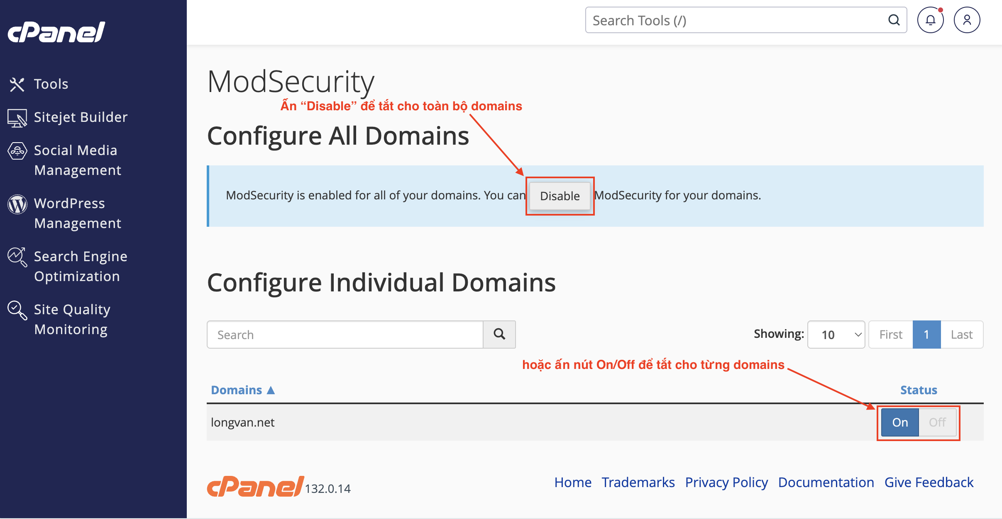This screenshot has width=1002, height=519.
Task: Open the Documentation footer link
Action: pos(826,483)
